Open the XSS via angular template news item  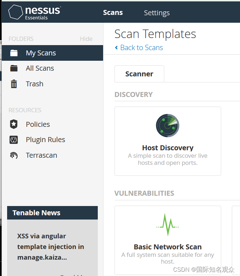[x=50, y=247]
